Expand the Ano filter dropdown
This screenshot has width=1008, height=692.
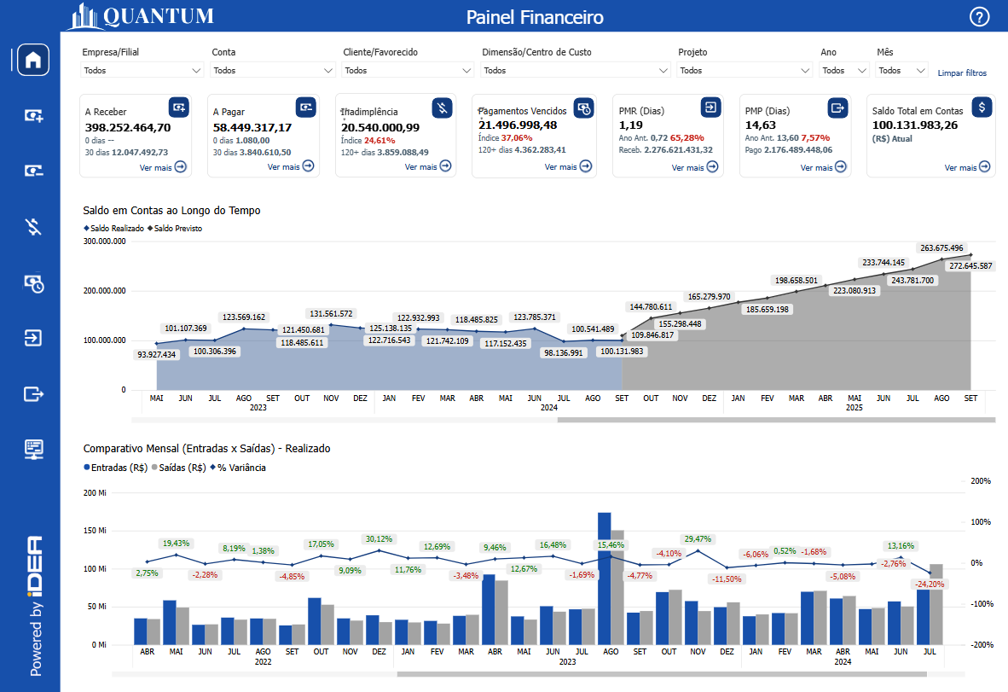pyautogui.click(x=843, y=71)
